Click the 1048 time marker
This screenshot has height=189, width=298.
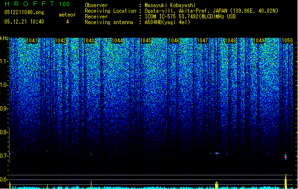point(231,41)
